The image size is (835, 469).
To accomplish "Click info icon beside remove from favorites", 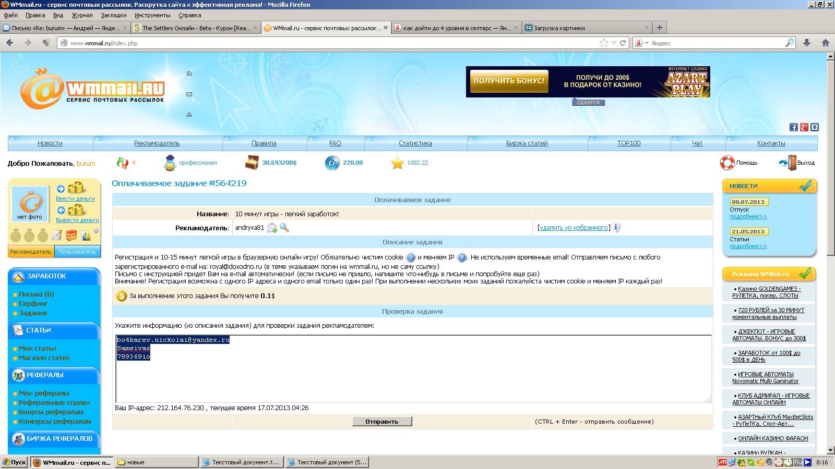I will pos(616,228).
